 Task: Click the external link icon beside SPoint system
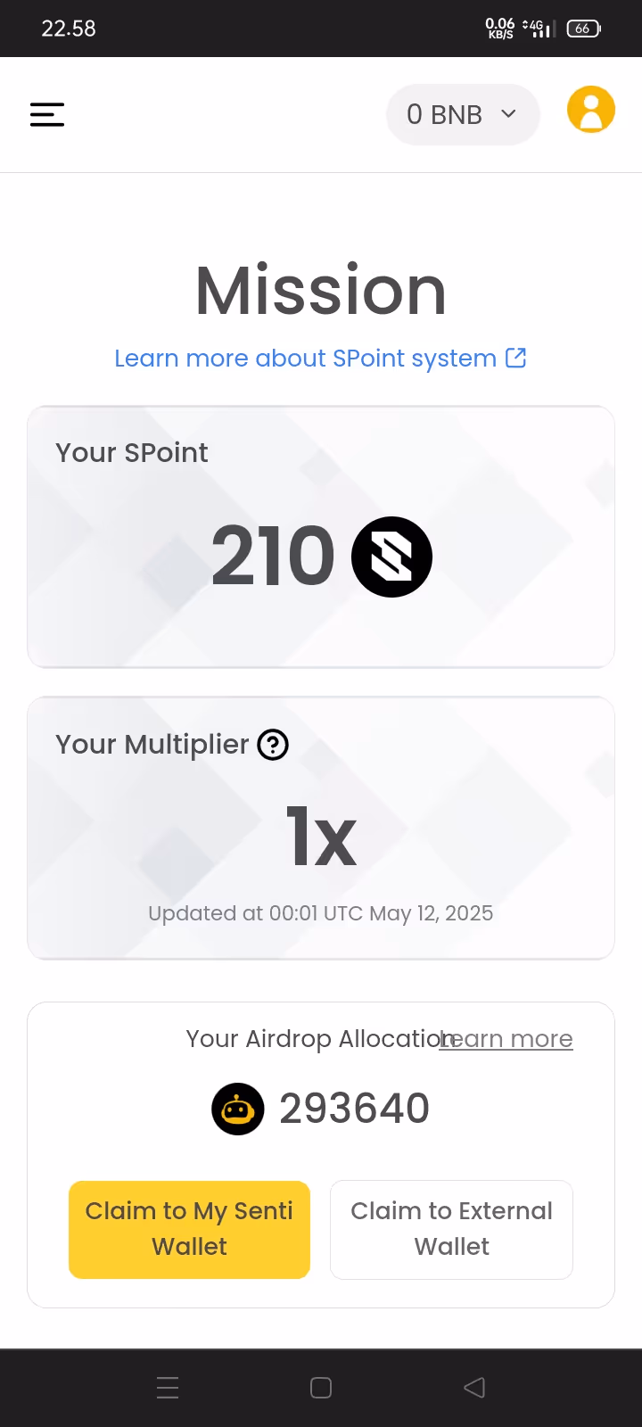coord(515,358)
